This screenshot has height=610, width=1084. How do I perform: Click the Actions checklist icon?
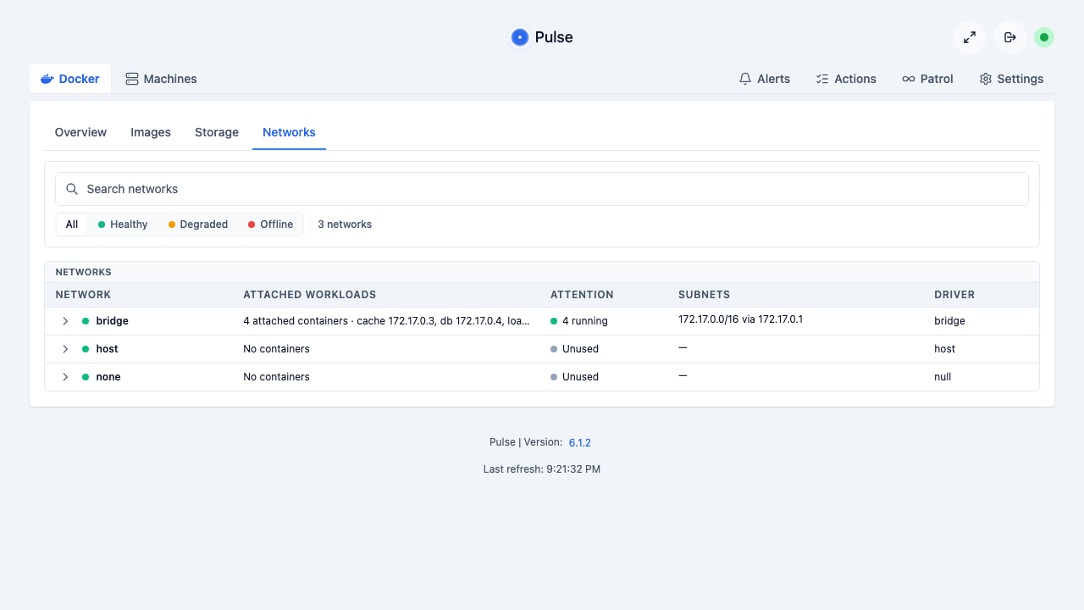tap(822, 79)
